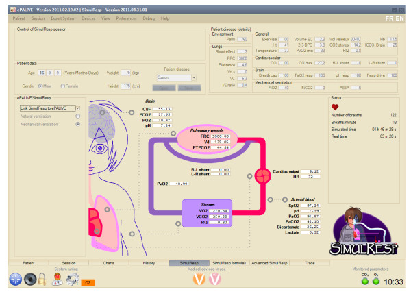The height and width of the screenshot is (296, 411).
Task: Click the red heart icon in Status panel
Action: 335,107
